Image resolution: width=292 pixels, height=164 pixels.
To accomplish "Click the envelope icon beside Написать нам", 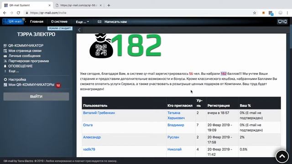I will (99, 22).
